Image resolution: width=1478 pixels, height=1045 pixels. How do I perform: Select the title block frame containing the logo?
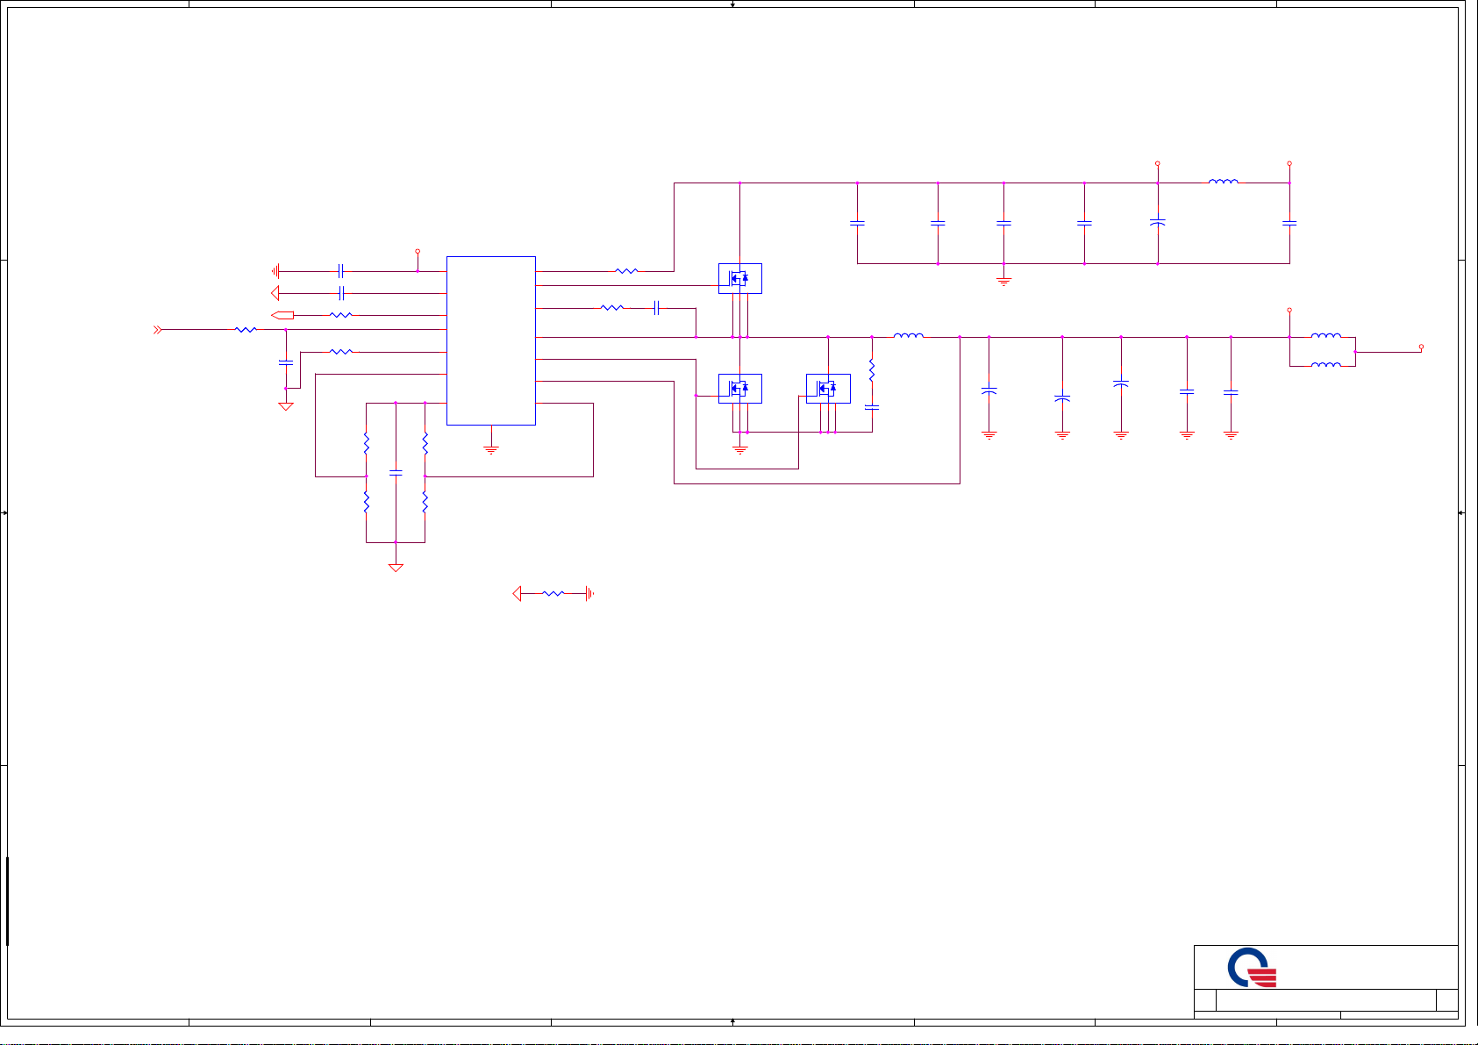tap(1325, 982)
